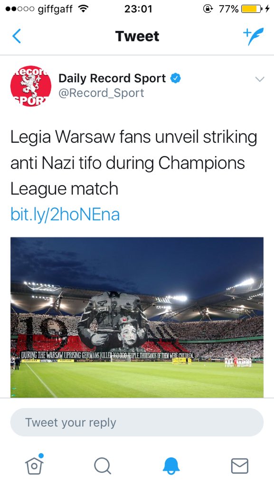Open Notifications bell tab
This screenshot has width=274, height=487.
[x=171, y=466]
